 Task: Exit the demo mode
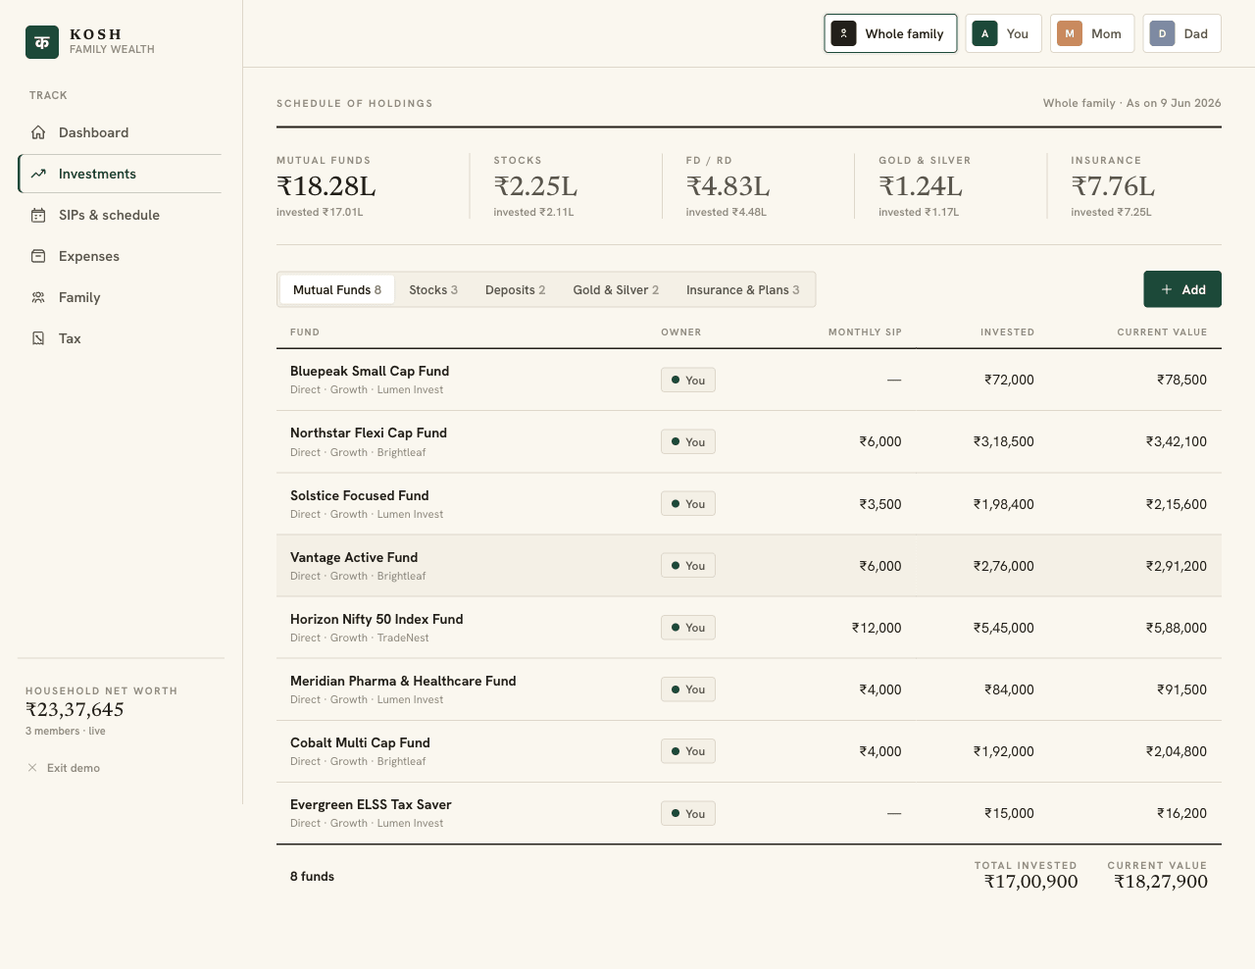64,768
